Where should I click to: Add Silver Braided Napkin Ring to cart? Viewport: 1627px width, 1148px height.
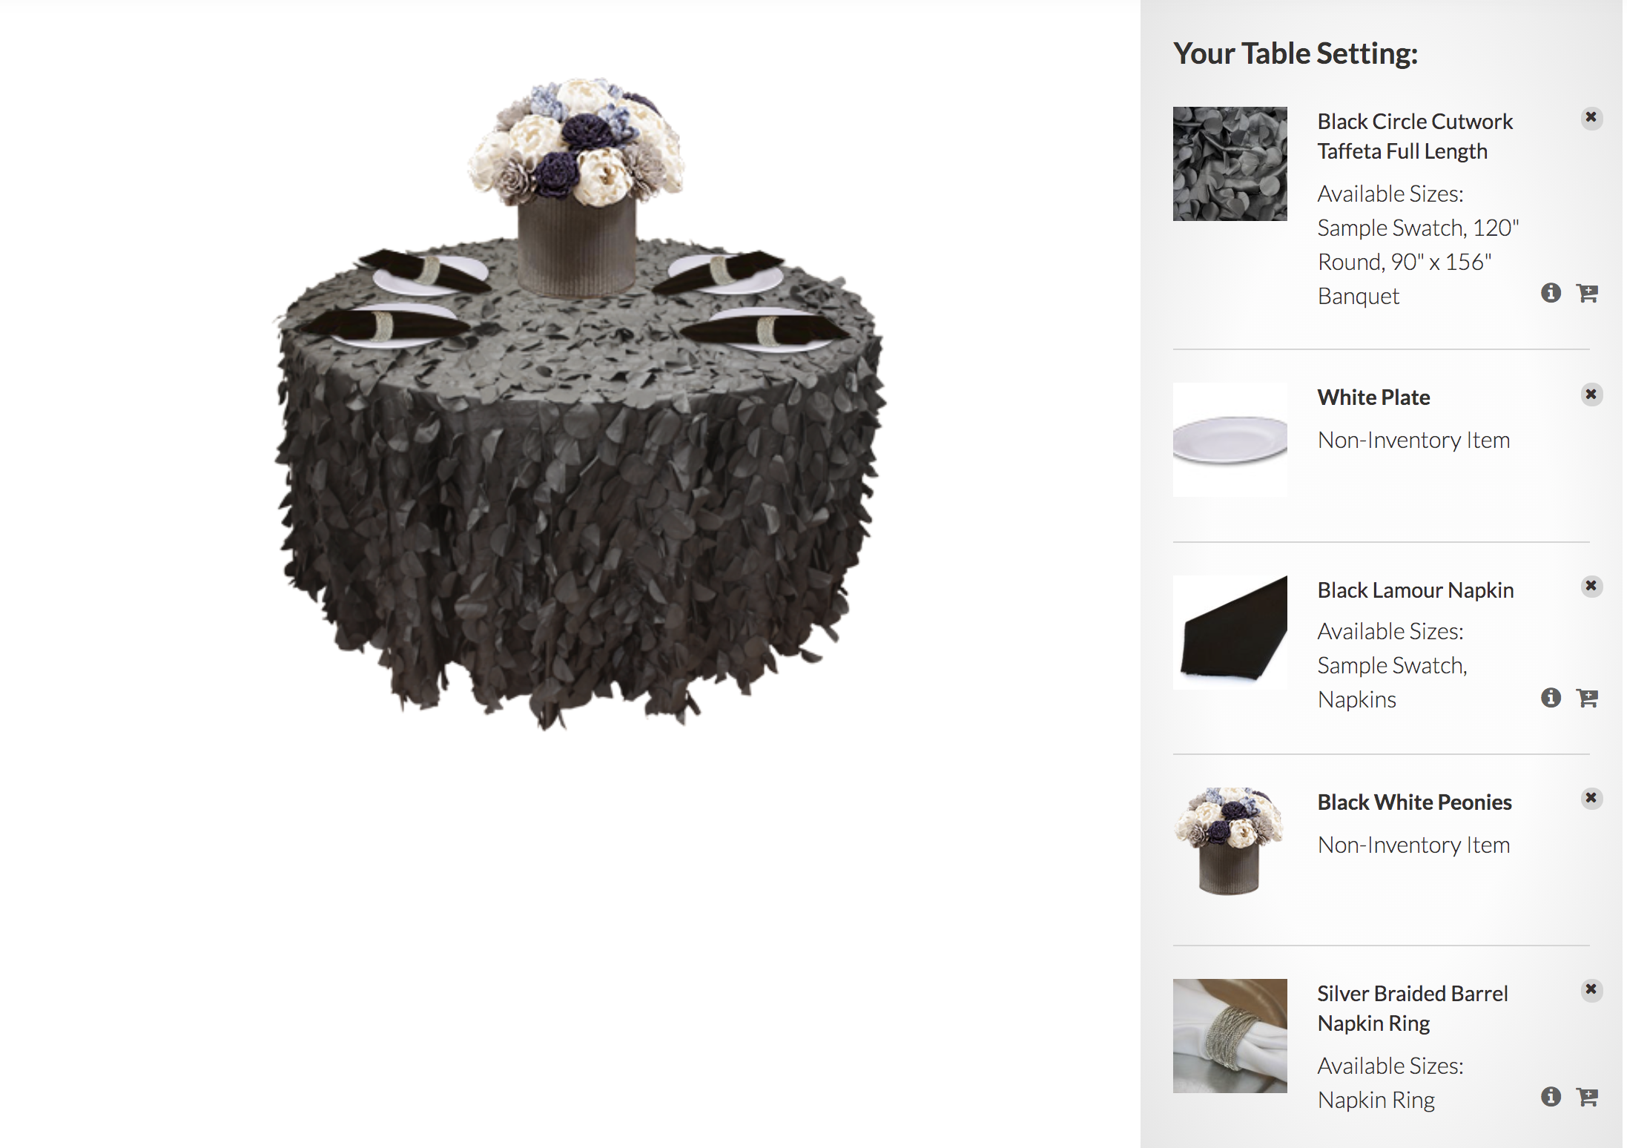point(1587,1097)
